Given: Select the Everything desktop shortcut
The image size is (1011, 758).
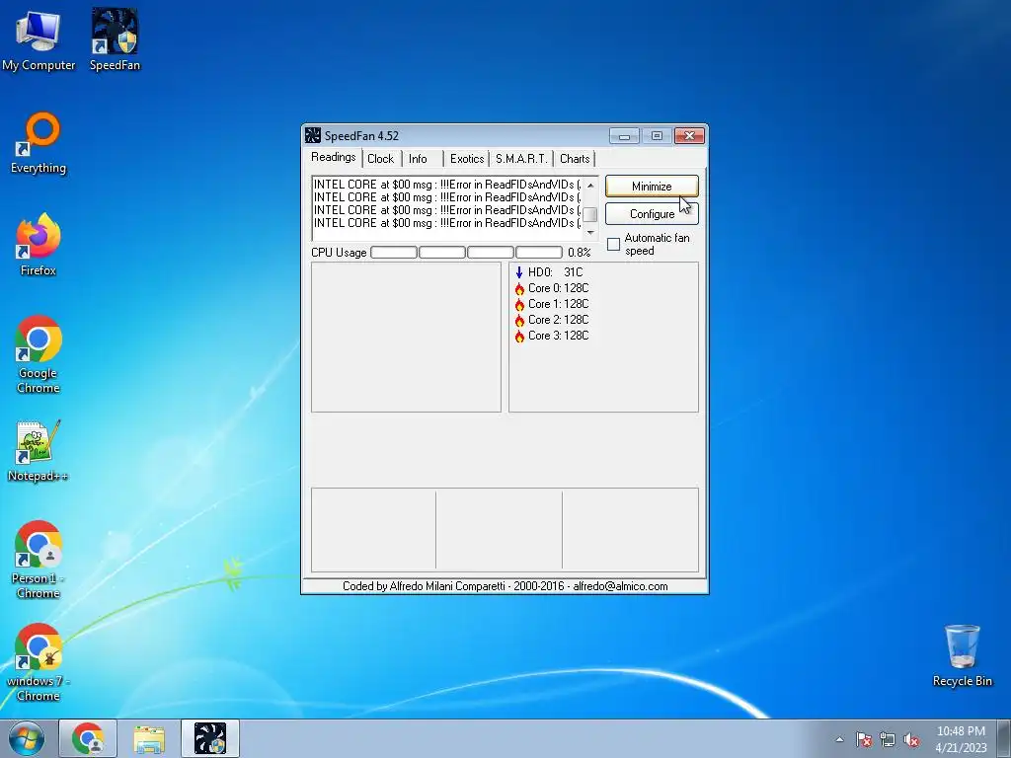Looking at the screenshot, I should (x=39, y=143).
